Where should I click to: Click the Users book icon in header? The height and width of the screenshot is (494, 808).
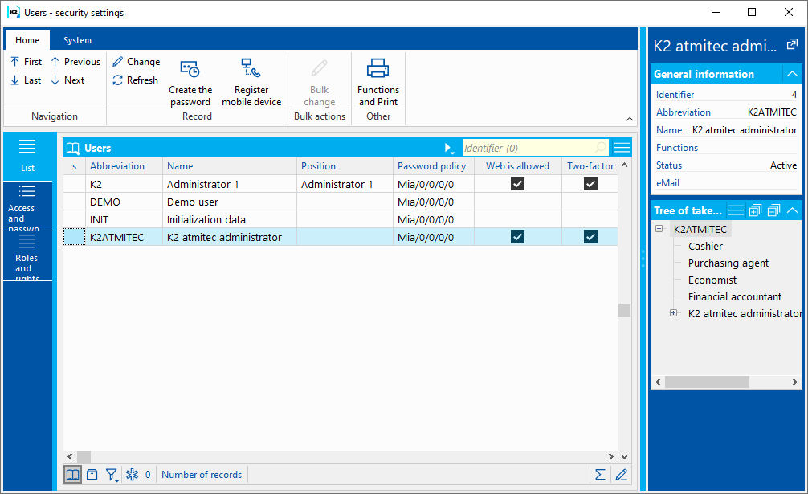73,149
